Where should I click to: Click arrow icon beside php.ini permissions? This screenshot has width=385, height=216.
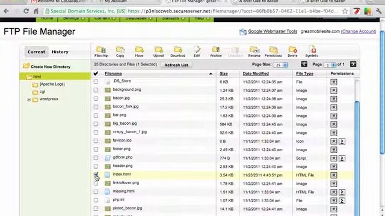click(x=342, y=200)
